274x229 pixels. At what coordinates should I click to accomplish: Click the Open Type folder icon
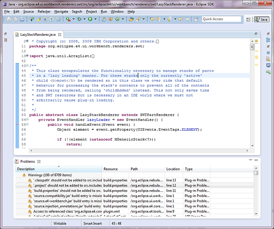pos(131,19)
